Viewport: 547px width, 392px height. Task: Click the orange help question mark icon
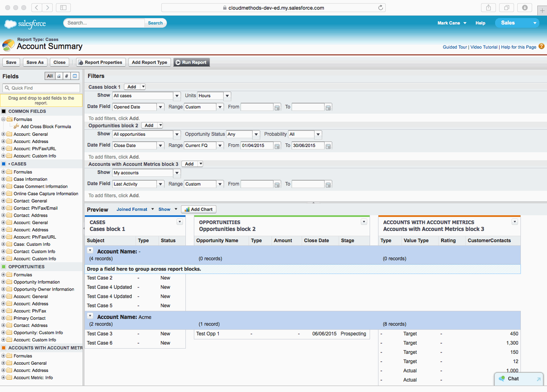[x=542, y=46]
